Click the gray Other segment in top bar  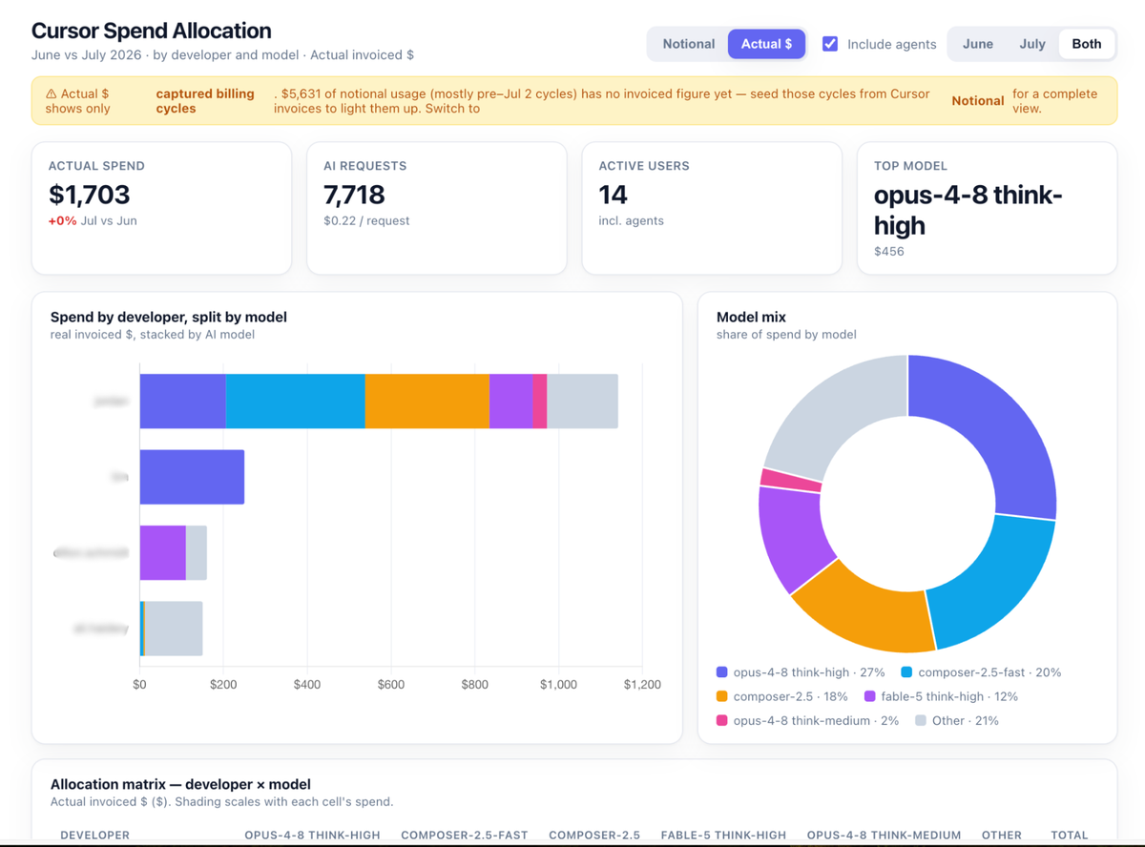(x=582, y=401)
